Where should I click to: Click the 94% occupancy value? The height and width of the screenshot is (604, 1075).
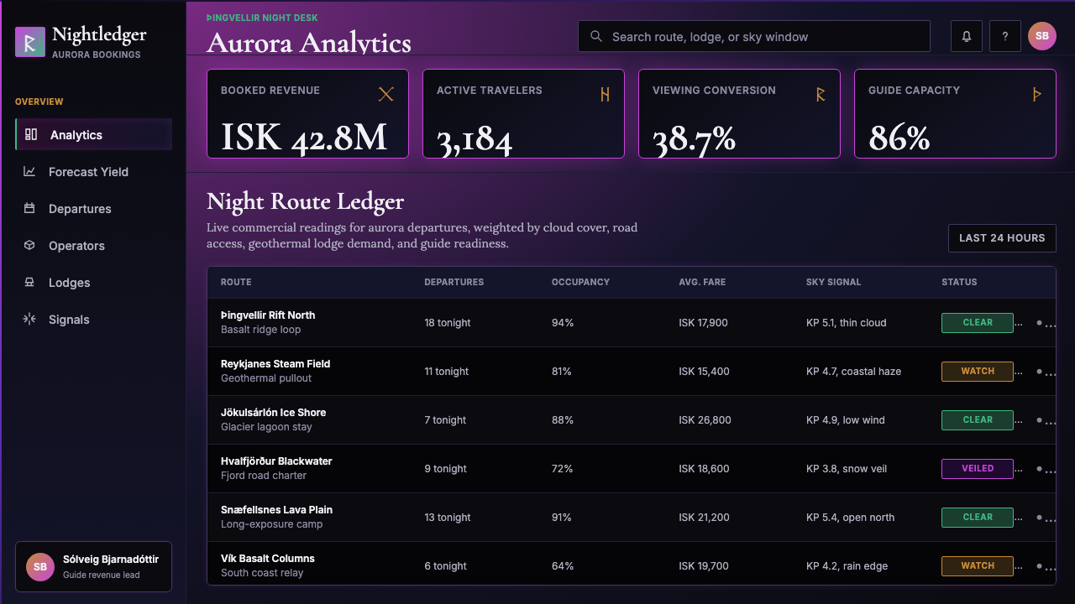tap(563, 322)
